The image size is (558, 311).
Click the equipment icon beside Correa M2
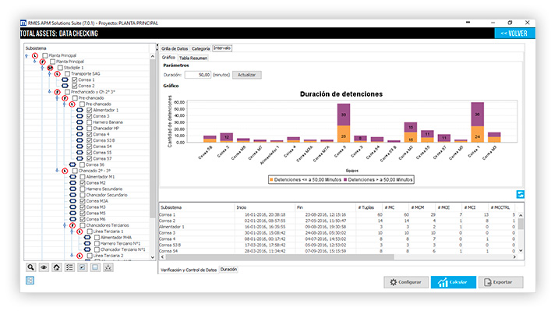point(72,182)
